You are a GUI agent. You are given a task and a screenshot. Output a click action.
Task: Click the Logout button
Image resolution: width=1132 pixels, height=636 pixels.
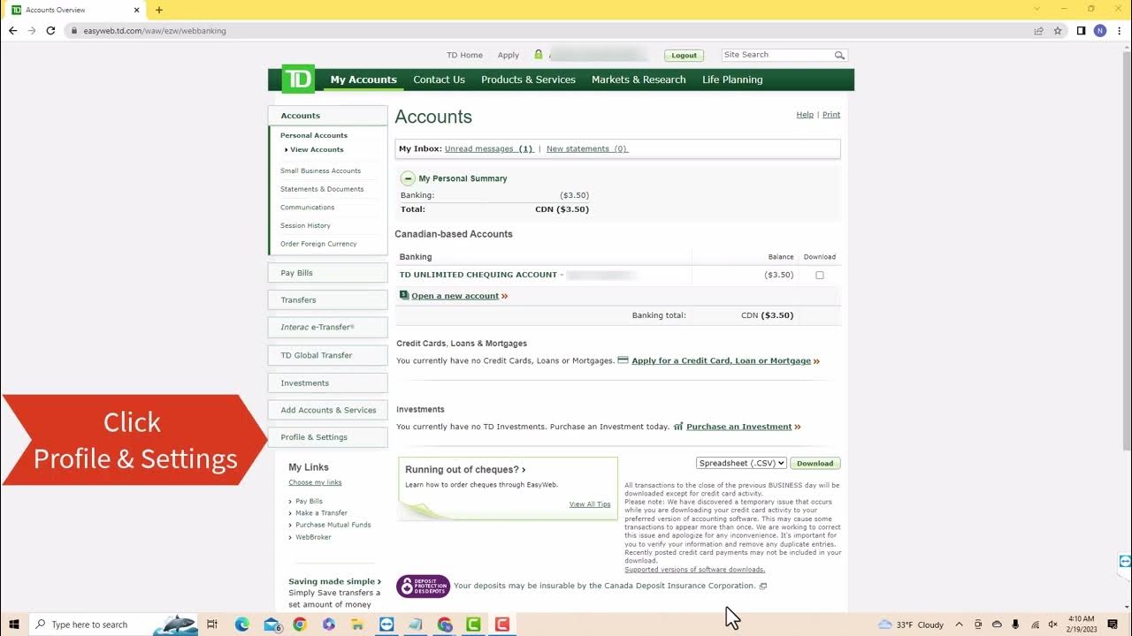(684, 55)
